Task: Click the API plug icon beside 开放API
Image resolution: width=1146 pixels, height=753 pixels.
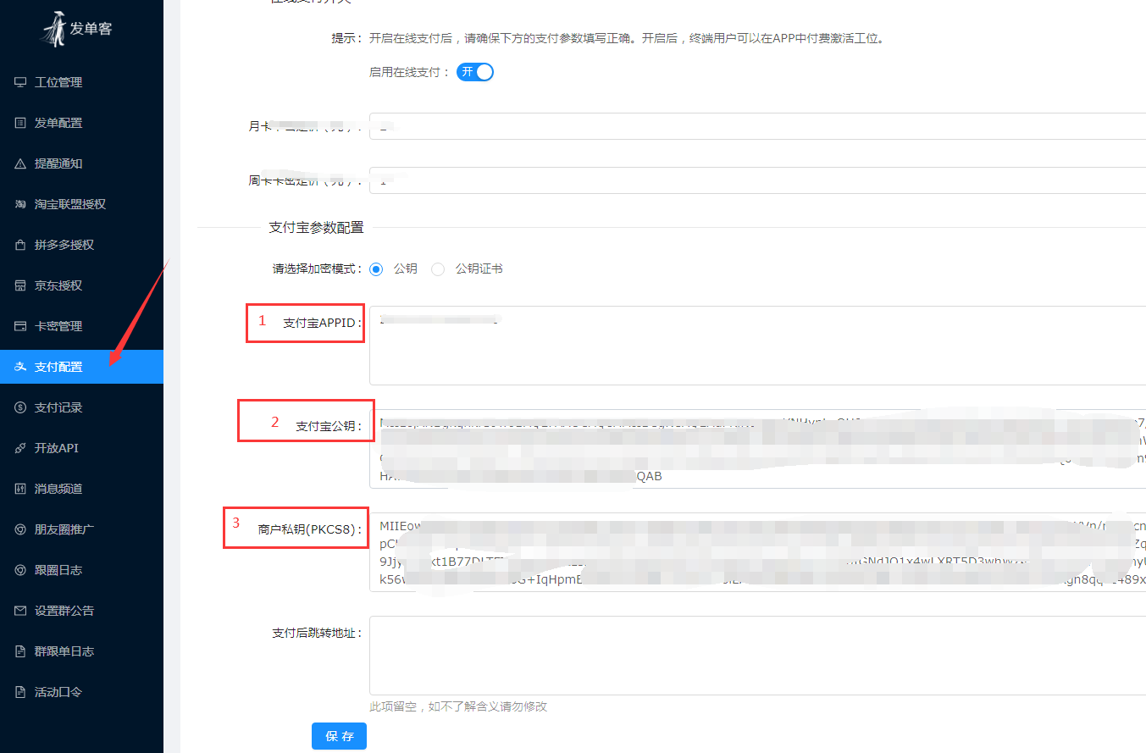Action: (20, 448)
